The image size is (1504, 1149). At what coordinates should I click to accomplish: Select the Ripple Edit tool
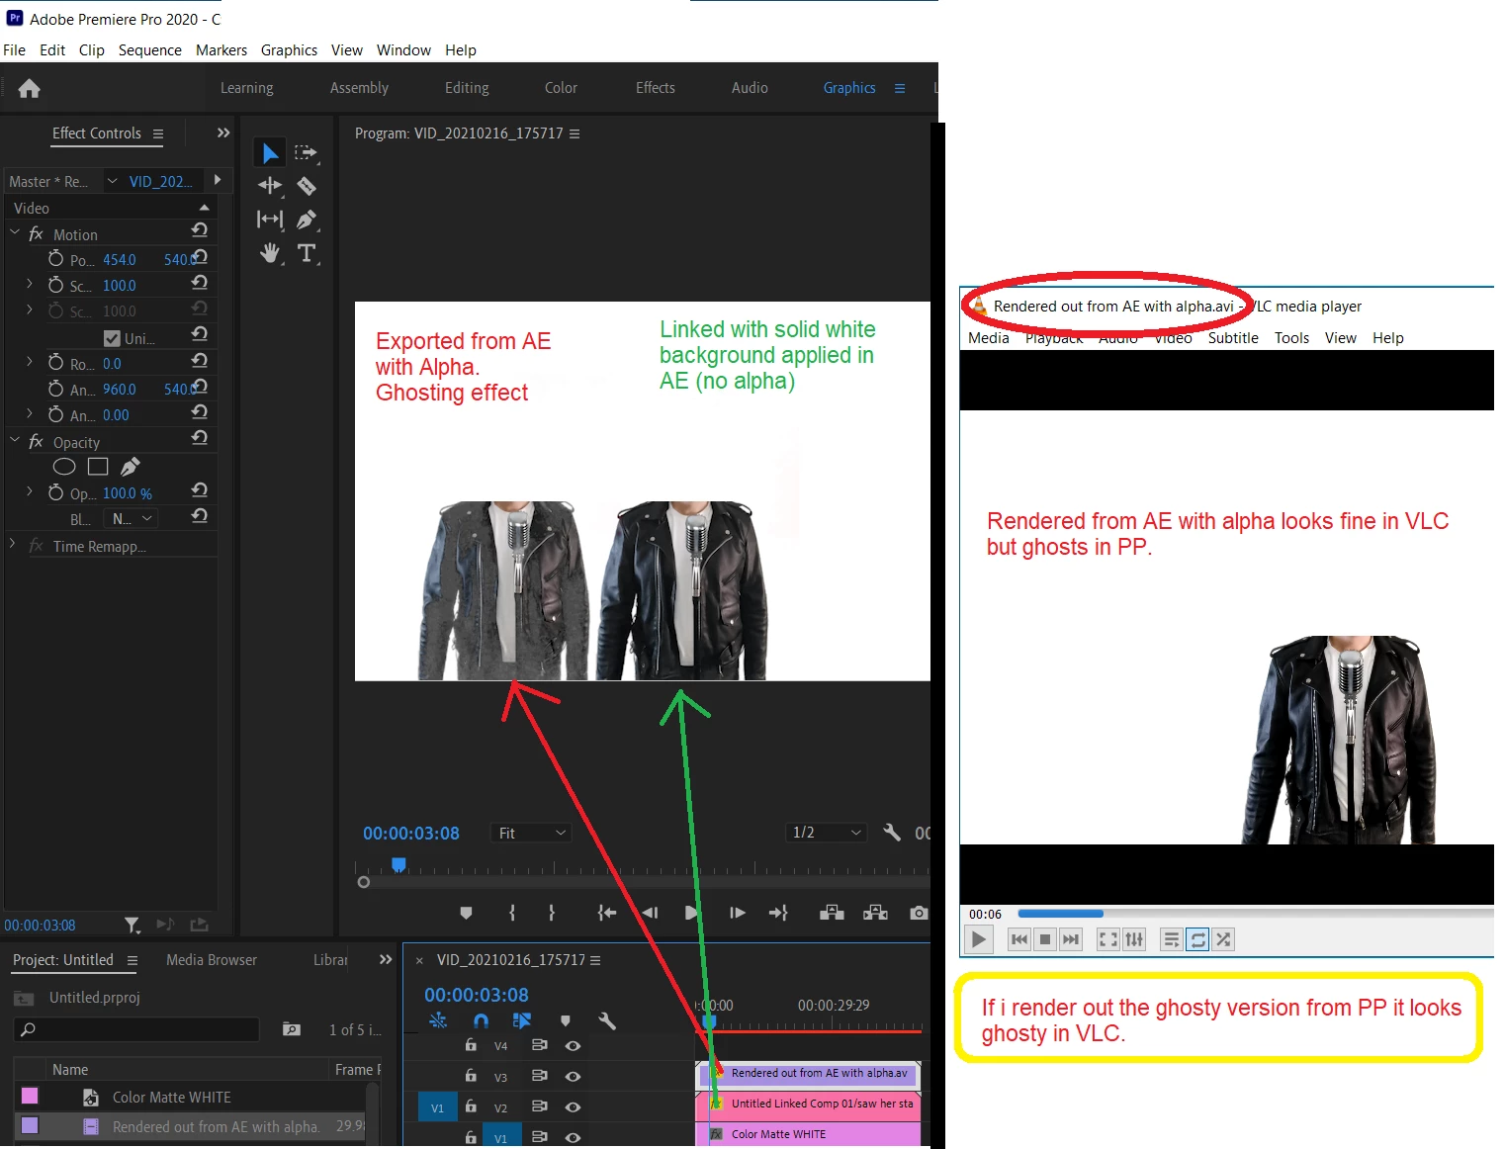click(x=269, y=186)
